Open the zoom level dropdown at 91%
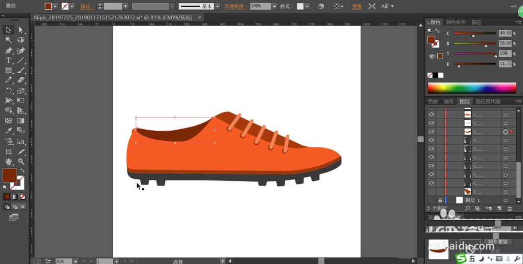Image resolution: width=523 pixels, height=264 pixels. 75,261
